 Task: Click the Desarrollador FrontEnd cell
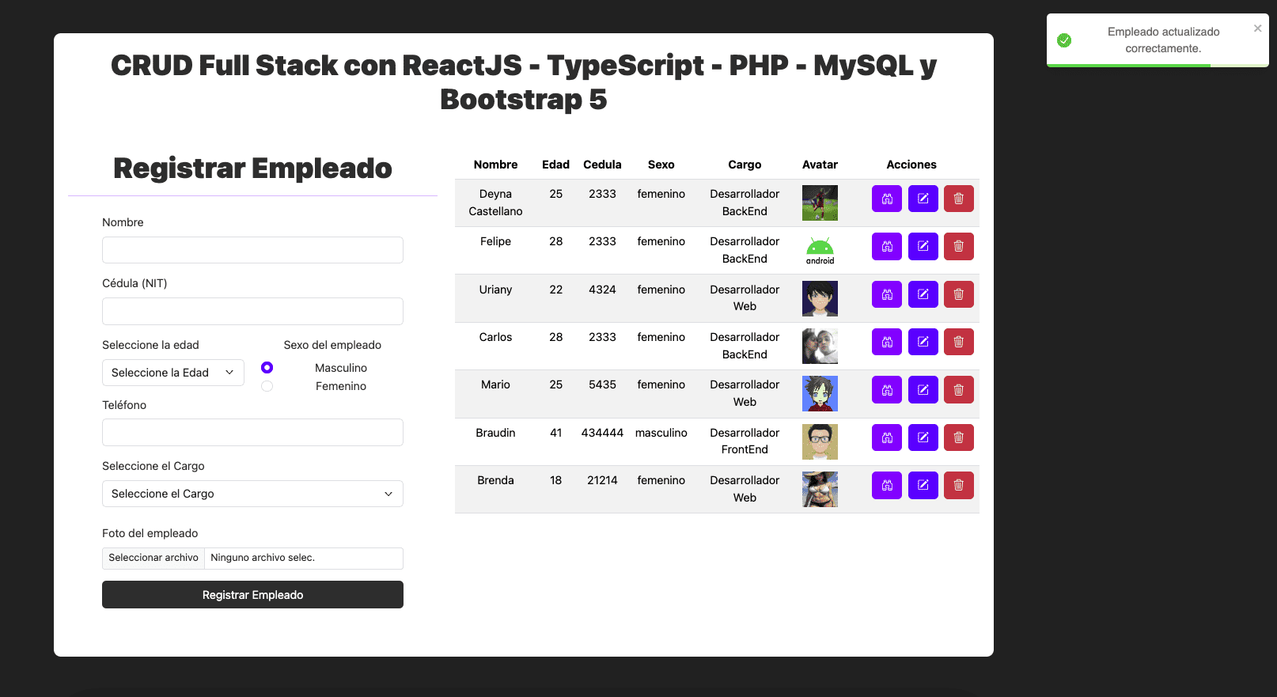(x=745, y=441)
